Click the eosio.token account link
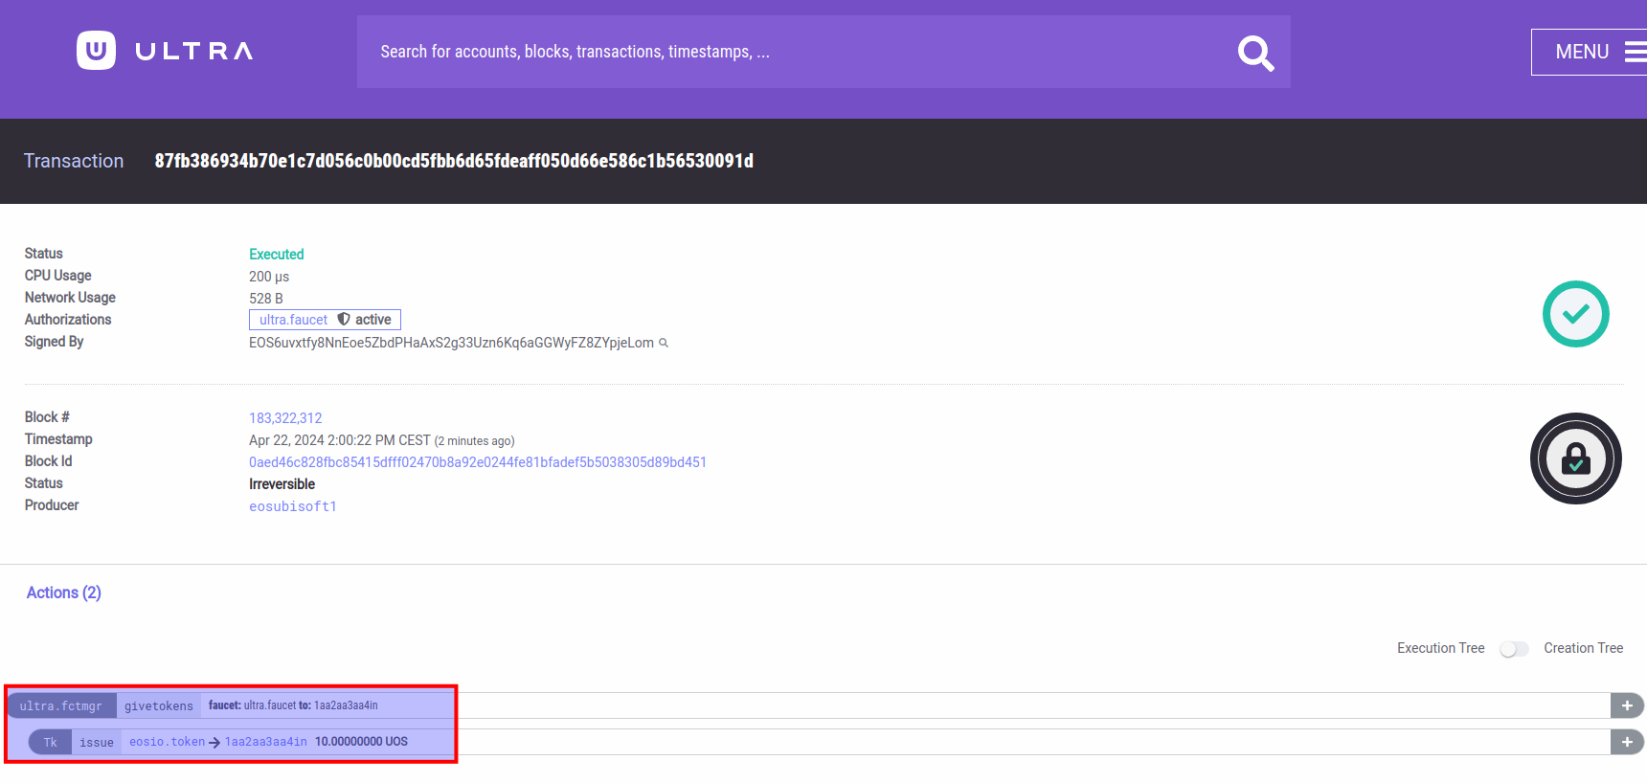The image size is (1647, 783). 168,742
